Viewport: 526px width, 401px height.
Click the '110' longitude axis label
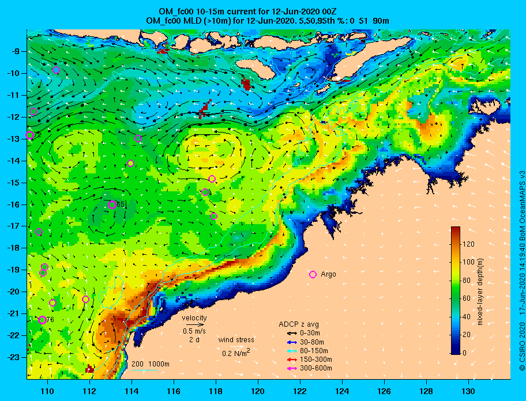click(47, 391)
